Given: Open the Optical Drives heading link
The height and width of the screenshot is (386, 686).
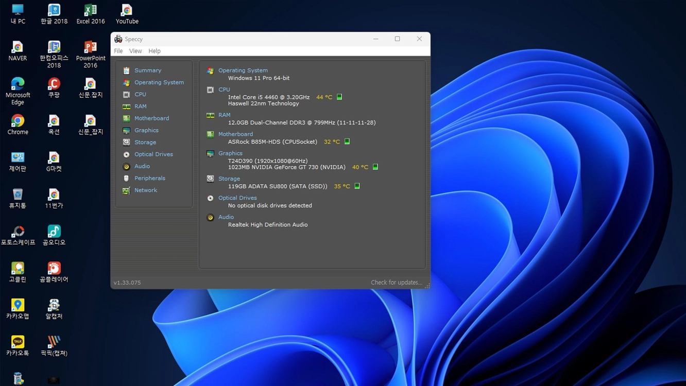Looking at the screenshot, I should [x=237, y=198].
